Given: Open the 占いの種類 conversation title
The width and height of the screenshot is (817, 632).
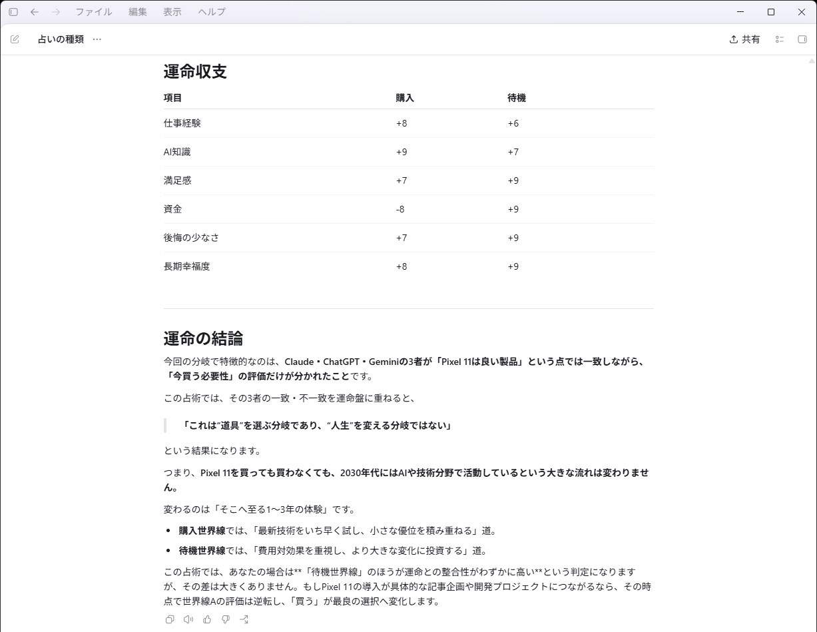Looking at the screenshot, I should coord(61,39).
